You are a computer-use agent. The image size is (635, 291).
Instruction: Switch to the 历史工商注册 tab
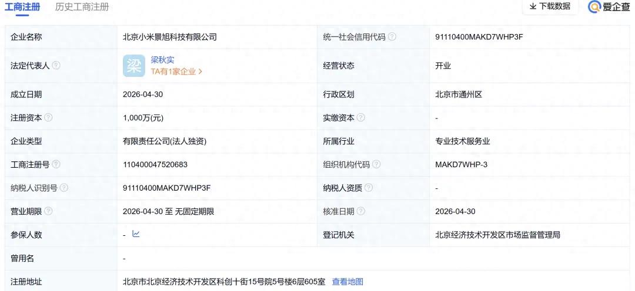[x=82, y=7]
